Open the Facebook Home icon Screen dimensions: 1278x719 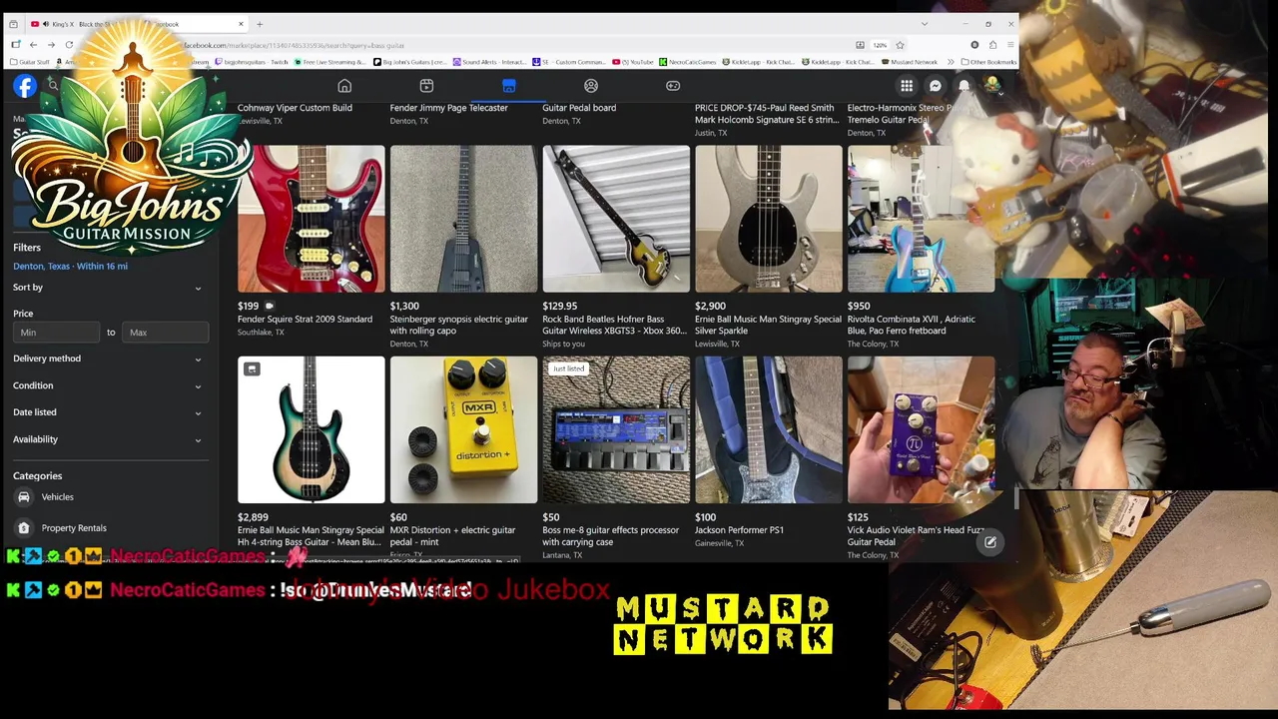coord(344,86)
